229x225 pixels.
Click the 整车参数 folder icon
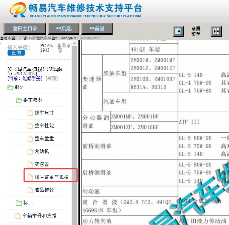[x=19, y=100]
